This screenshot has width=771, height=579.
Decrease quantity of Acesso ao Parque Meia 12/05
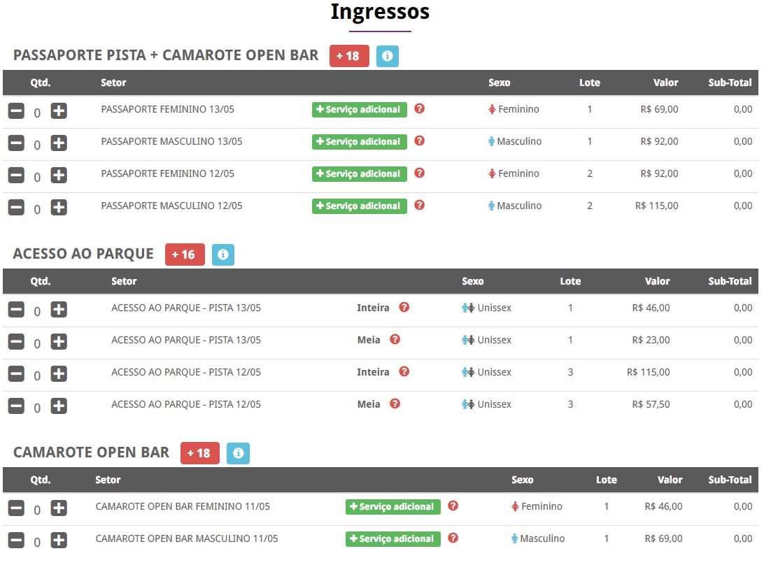(x=16, y=406)
